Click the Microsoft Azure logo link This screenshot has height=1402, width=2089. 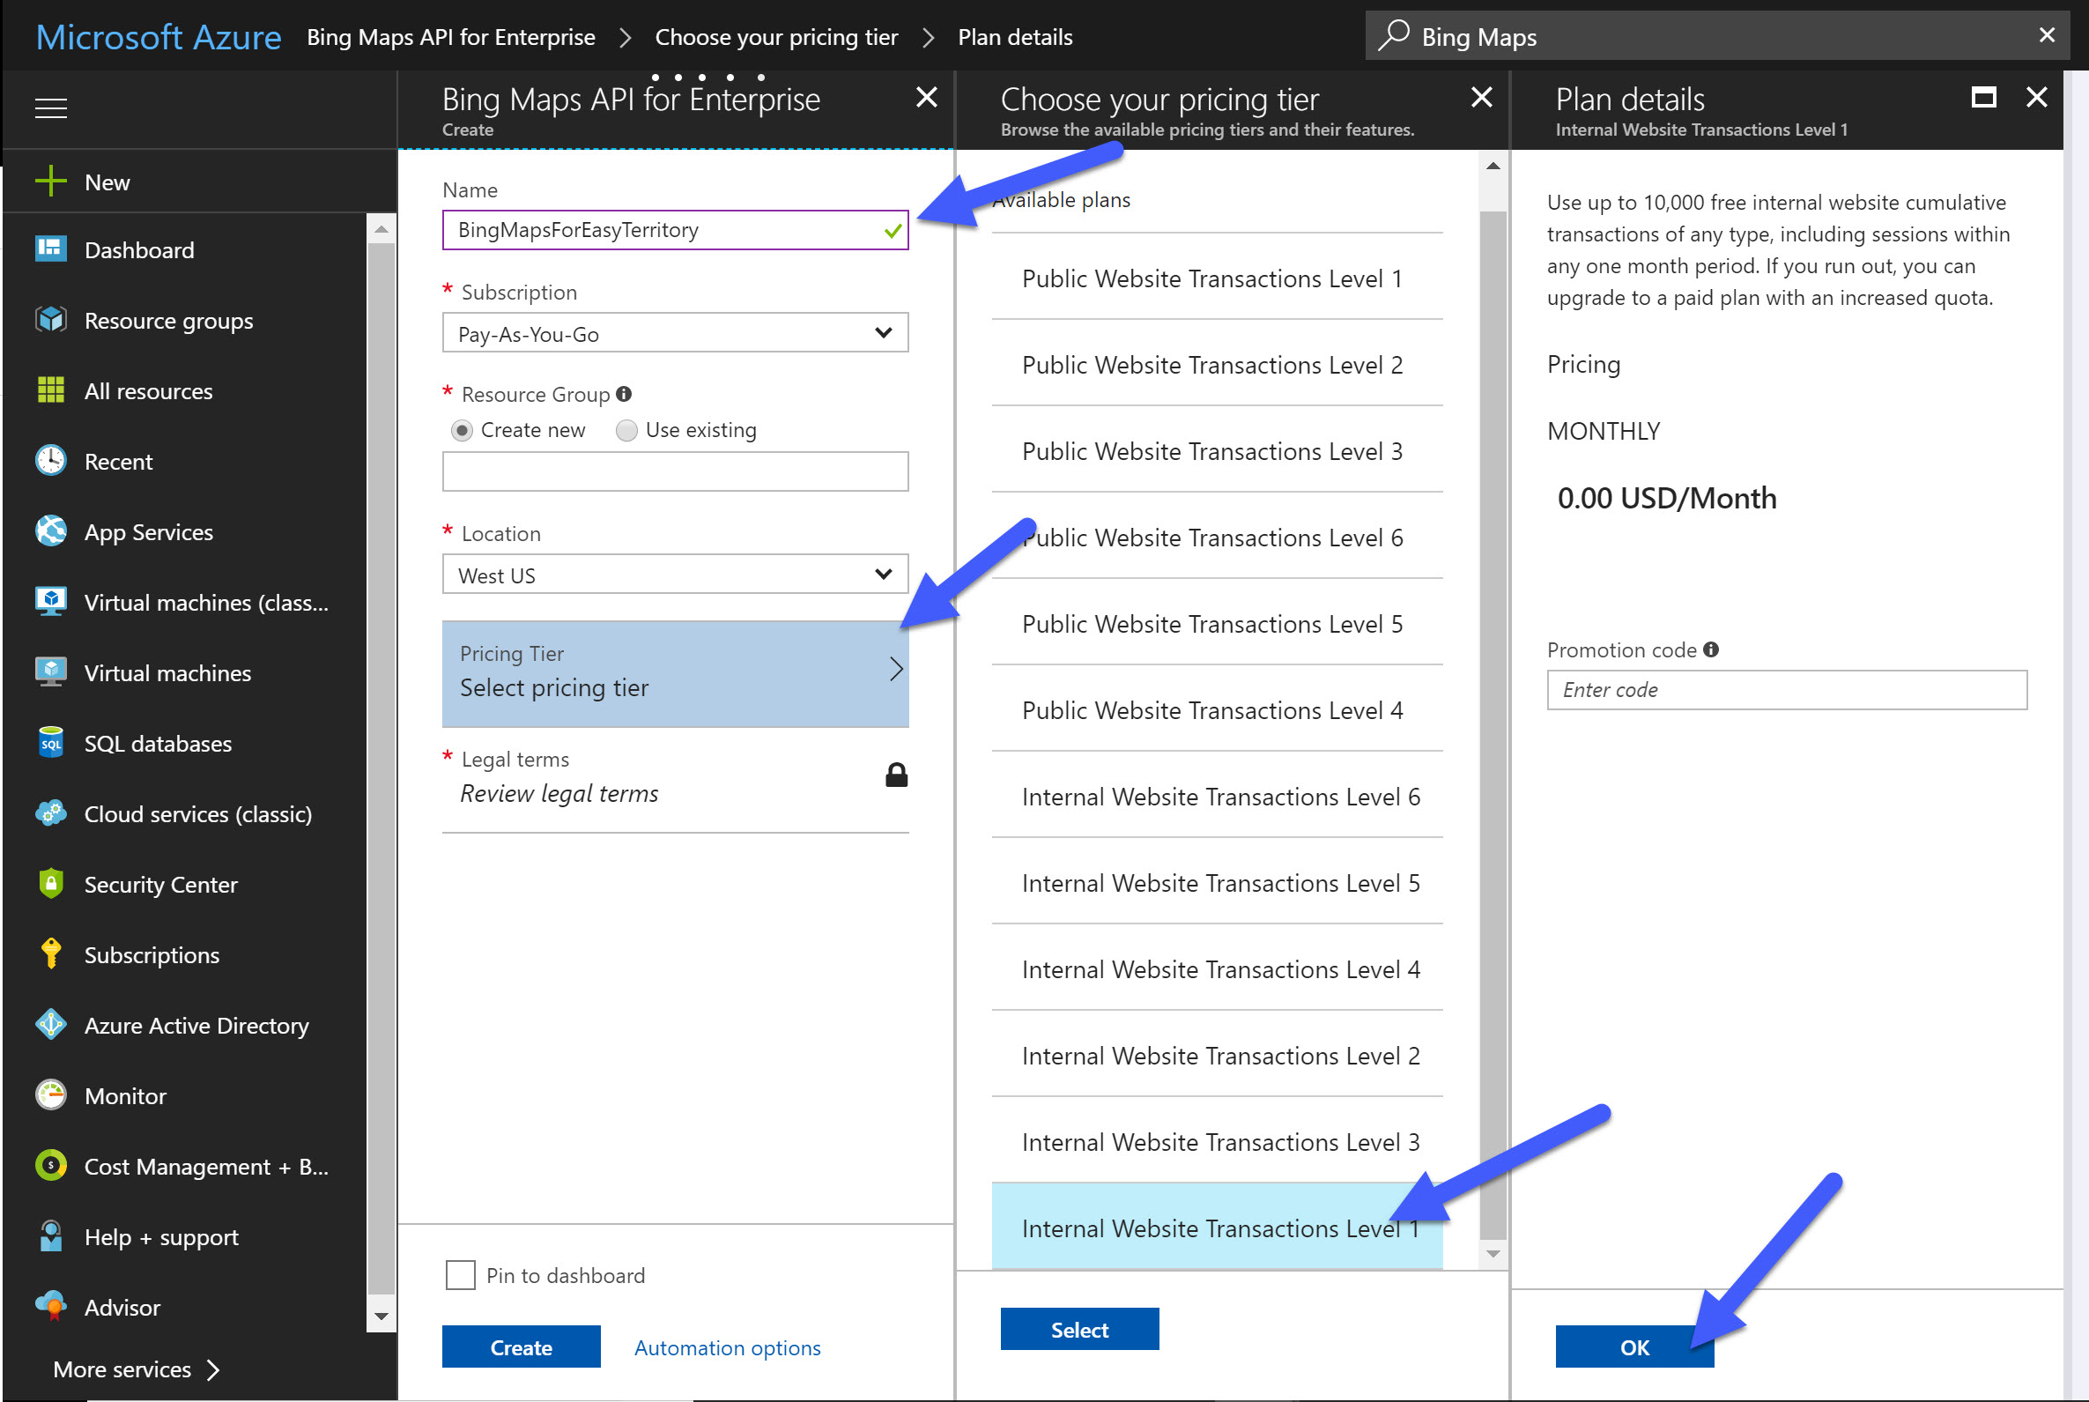coord(159,37)
